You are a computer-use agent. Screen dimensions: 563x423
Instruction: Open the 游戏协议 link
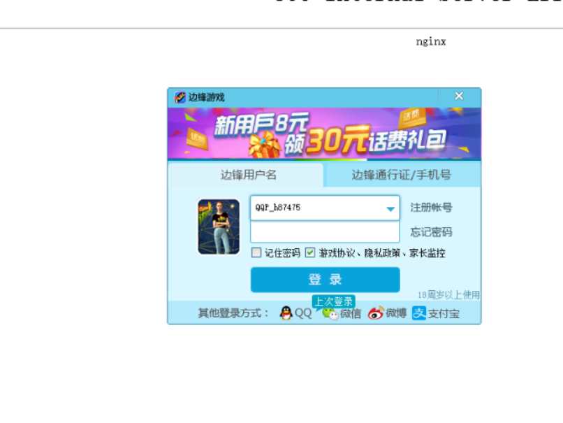(x=337, y=253)
